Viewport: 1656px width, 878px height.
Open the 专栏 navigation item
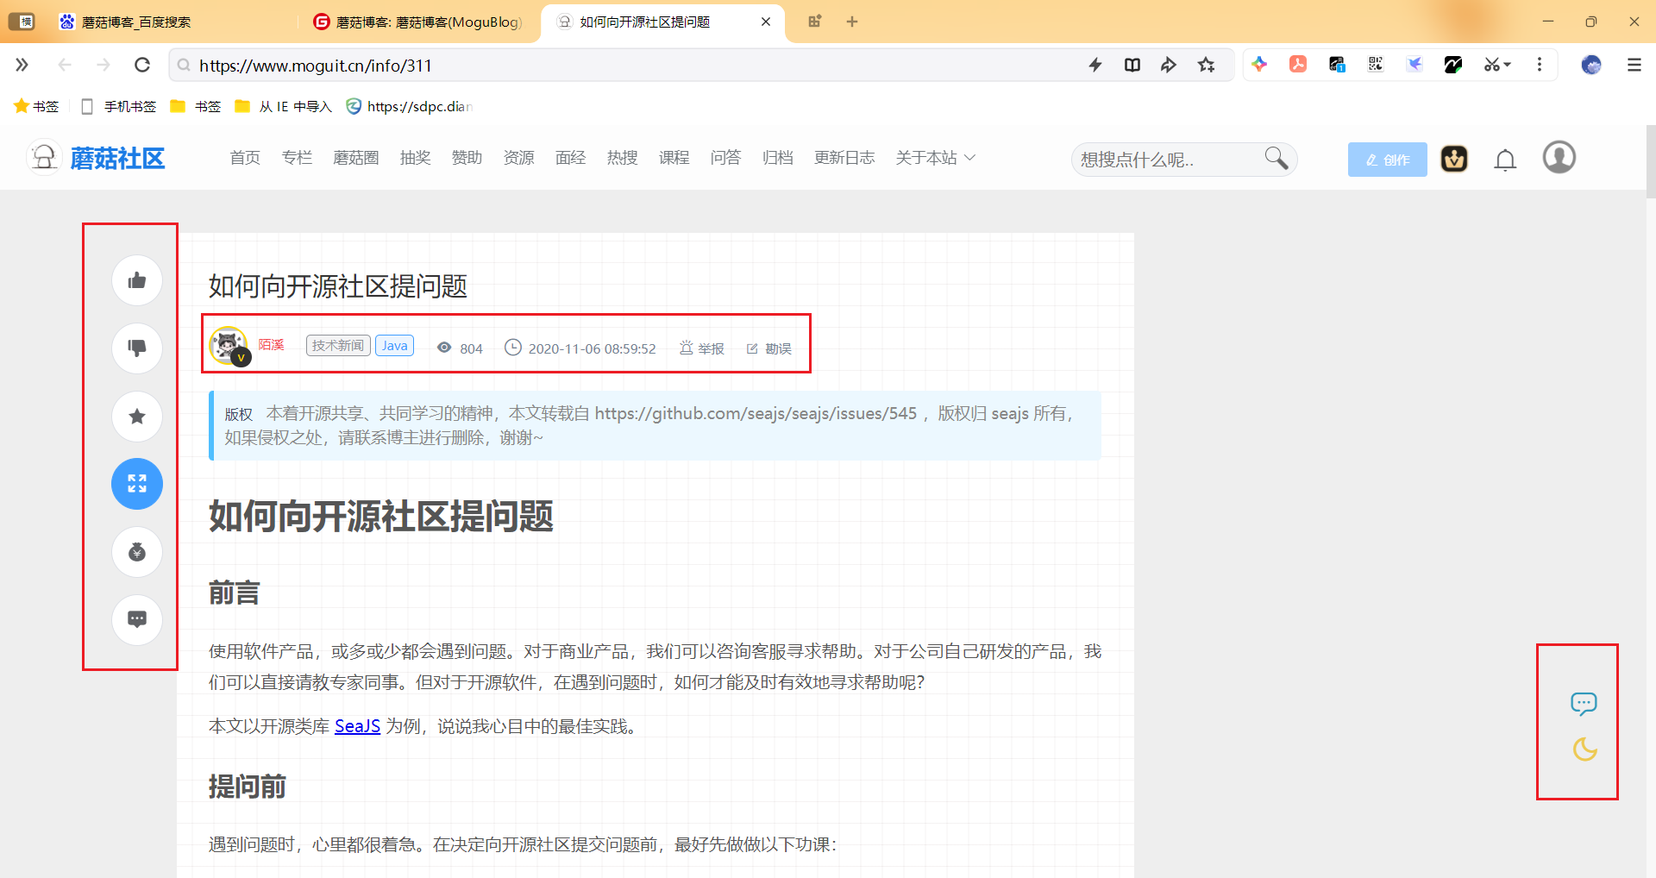297,158
